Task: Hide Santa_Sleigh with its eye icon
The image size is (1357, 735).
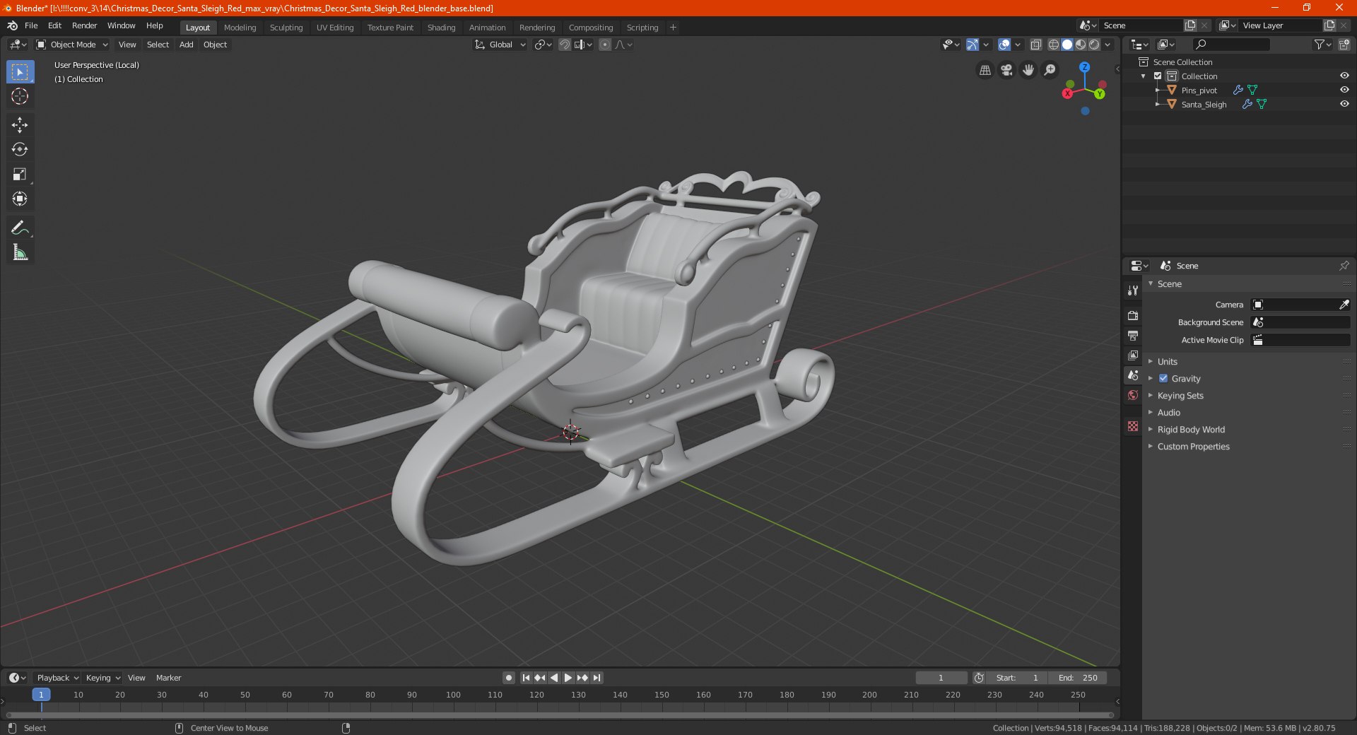Action: [x=1344, y=105]
